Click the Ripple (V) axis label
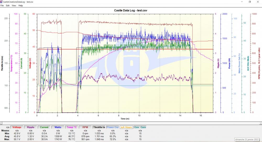This screenshot has height=142, width=262. [x=218, y=63]
